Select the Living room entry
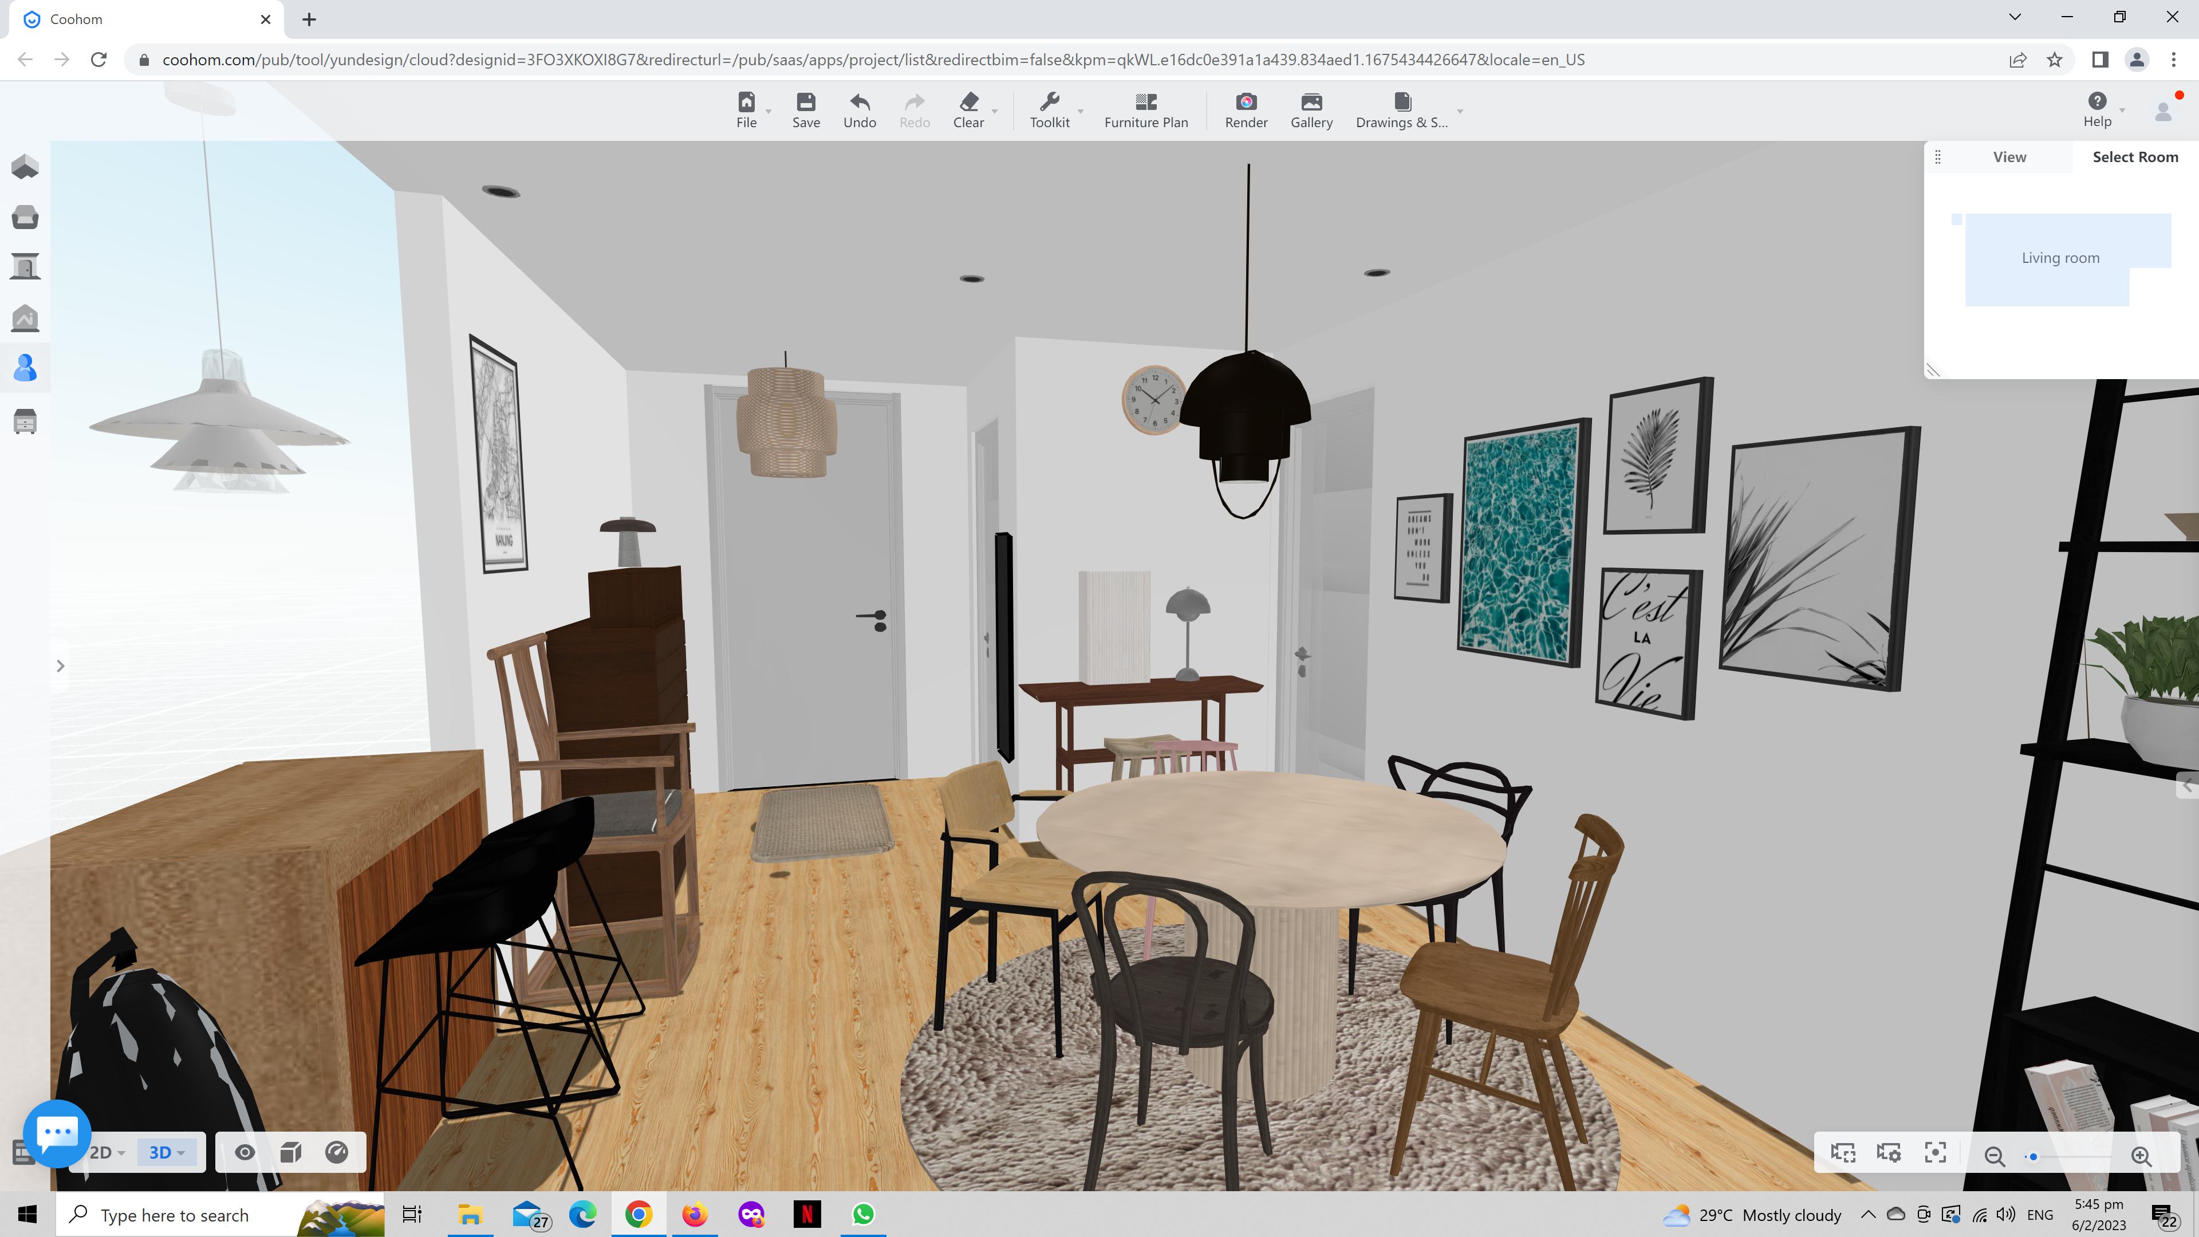 pos(2060,257)
